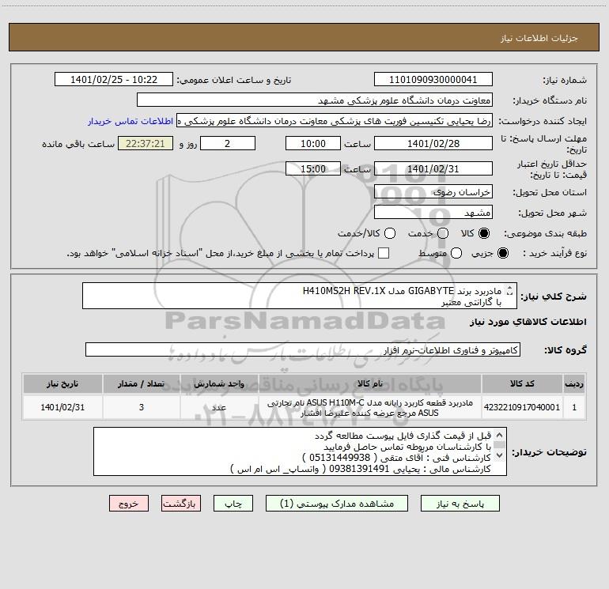The image size is (609, 589).
Task: Click the price validity date 1401/02/31 field
Action: point(433,168)
